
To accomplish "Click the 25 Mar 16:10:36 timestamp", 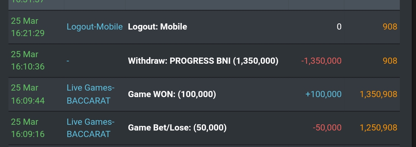I will (28, 61).
